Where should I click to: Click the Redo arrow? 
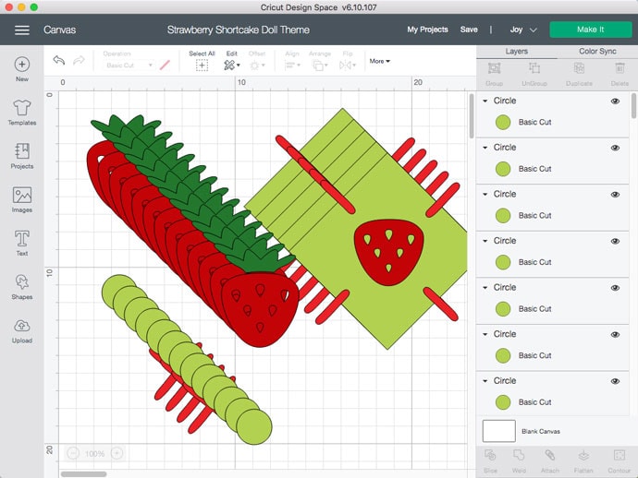click(79, 61)
